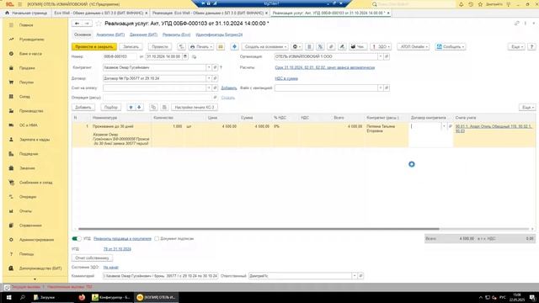Click the Провести button
Screen dimensions: 539x303
[x=160, y=47]
